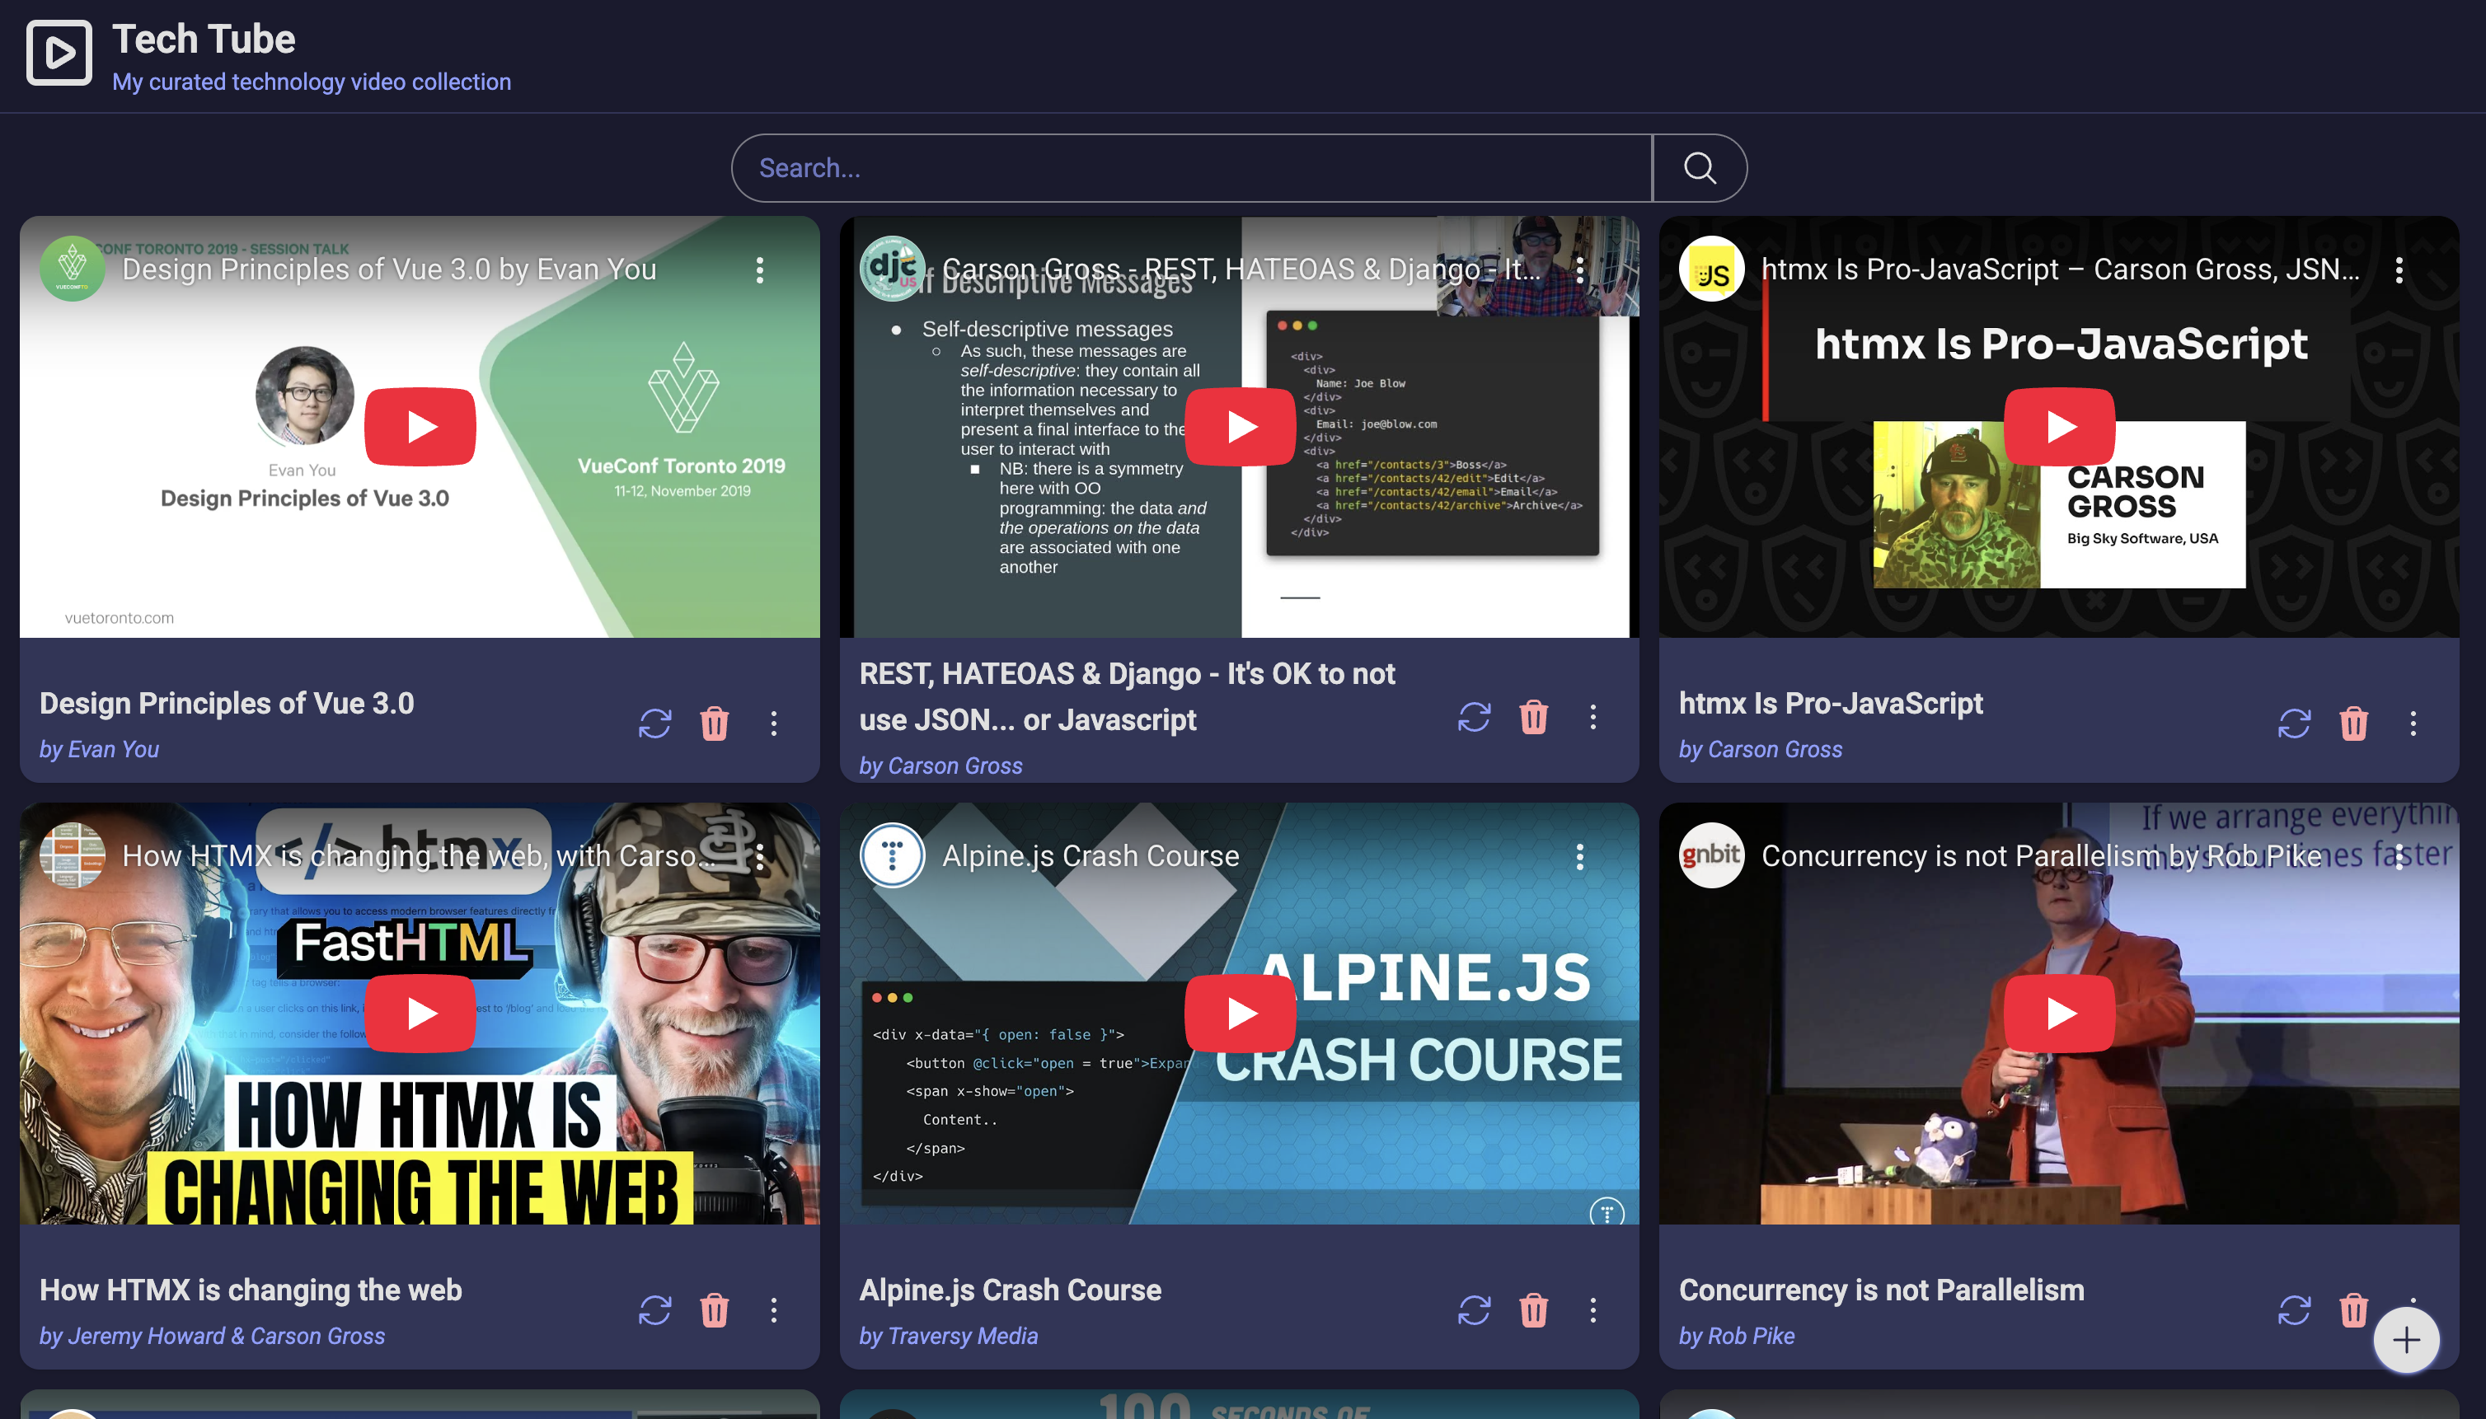The height and width of the screenshot is (1419, 2486).
Task: Click the gnbit channel avatar on Concurrency video
Action: tap(1712, 855)
